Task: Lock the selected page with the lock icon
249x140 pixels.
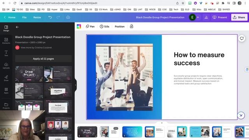Action: tap(132, 26)
